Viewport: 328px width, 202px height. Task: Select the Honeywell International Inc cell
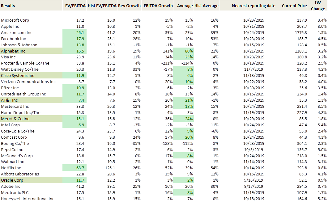coord(28,199)
